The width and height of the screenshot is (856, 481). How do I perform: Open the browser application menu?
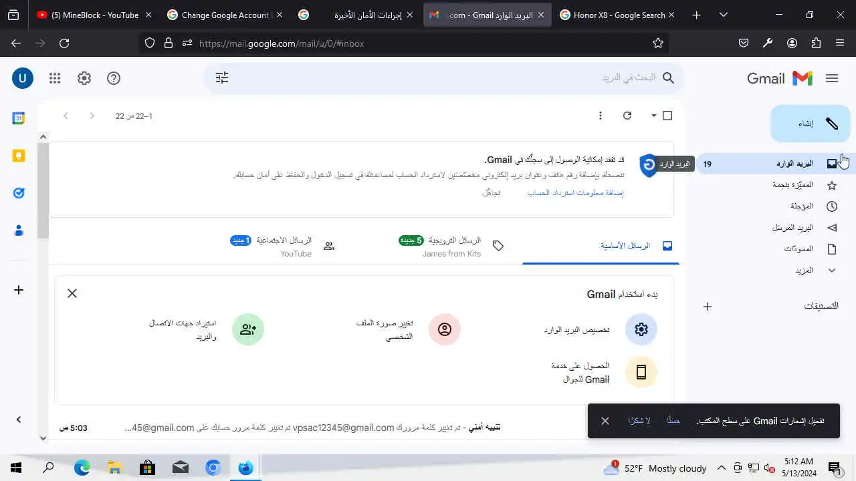click(x=840, y=43)
